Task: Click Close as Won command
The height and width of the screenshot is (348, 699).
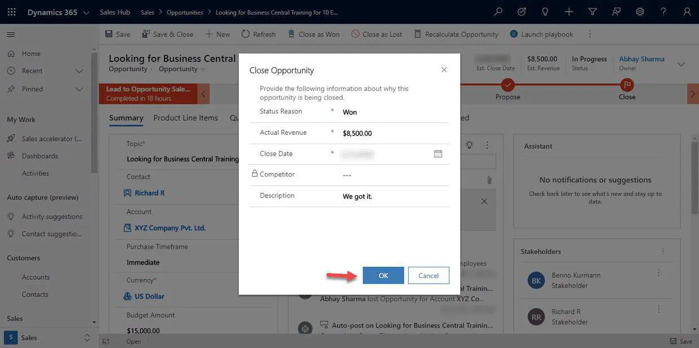Action: (x=313, y=34)
